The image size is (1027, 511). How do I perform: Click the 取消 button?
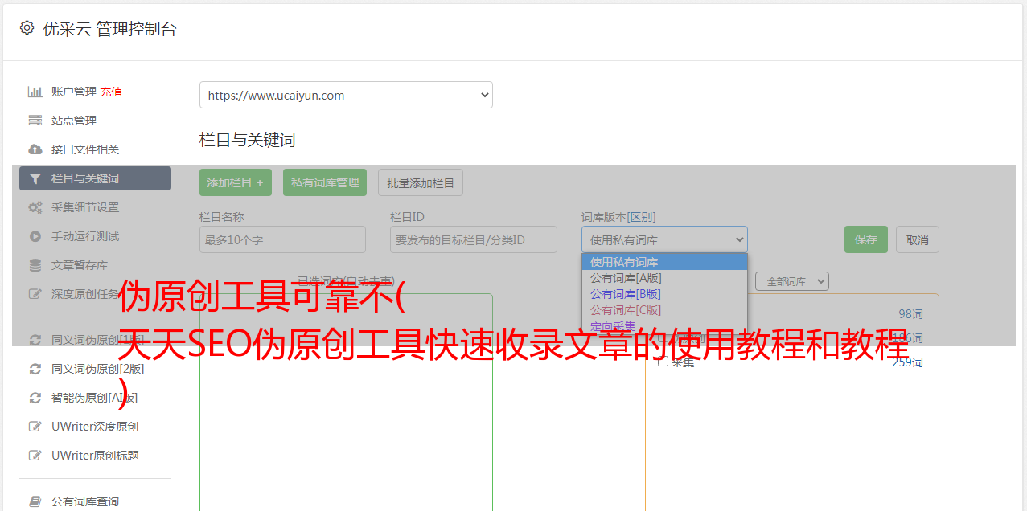[x=918, y=239]
